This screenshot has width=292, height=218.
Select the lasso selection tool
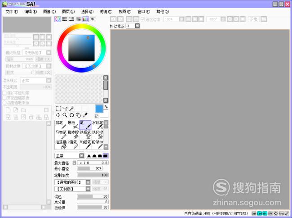click(65, 109)
